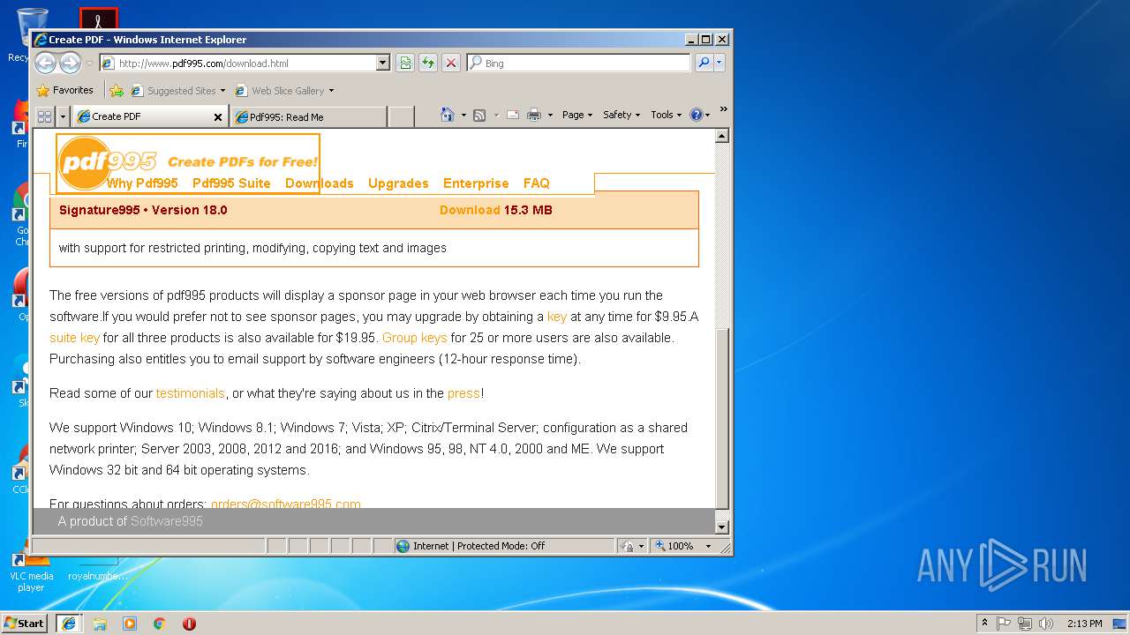
Task: Add page to Favorites bar icon
Action: (117, 90)
